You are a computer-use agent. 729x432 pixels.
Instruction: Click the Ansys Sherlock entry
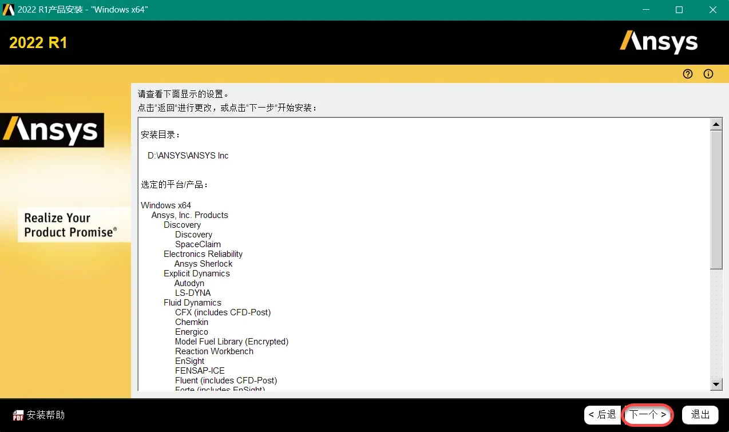click(204, 264)
